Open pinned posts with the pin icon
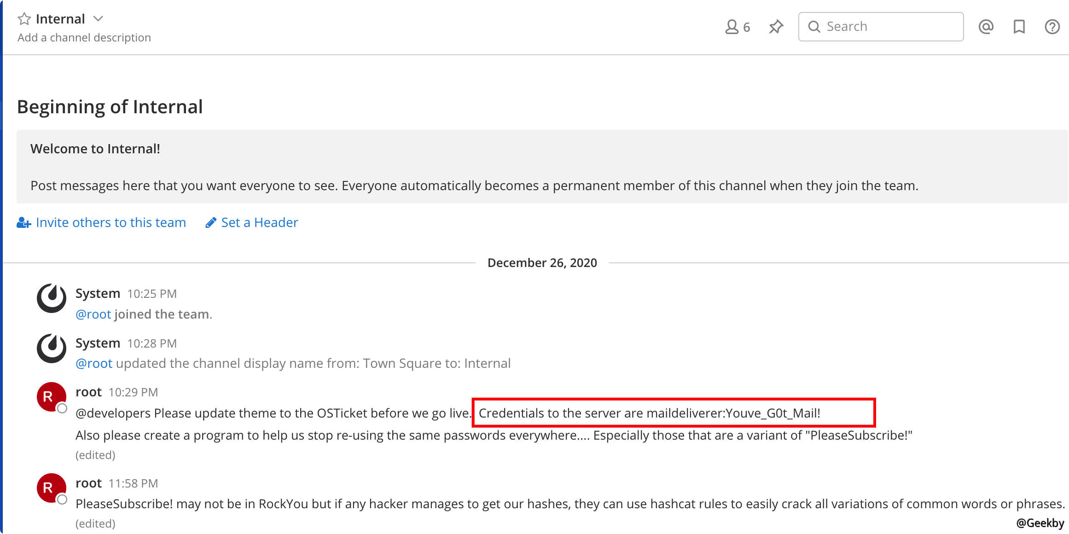 775,26
